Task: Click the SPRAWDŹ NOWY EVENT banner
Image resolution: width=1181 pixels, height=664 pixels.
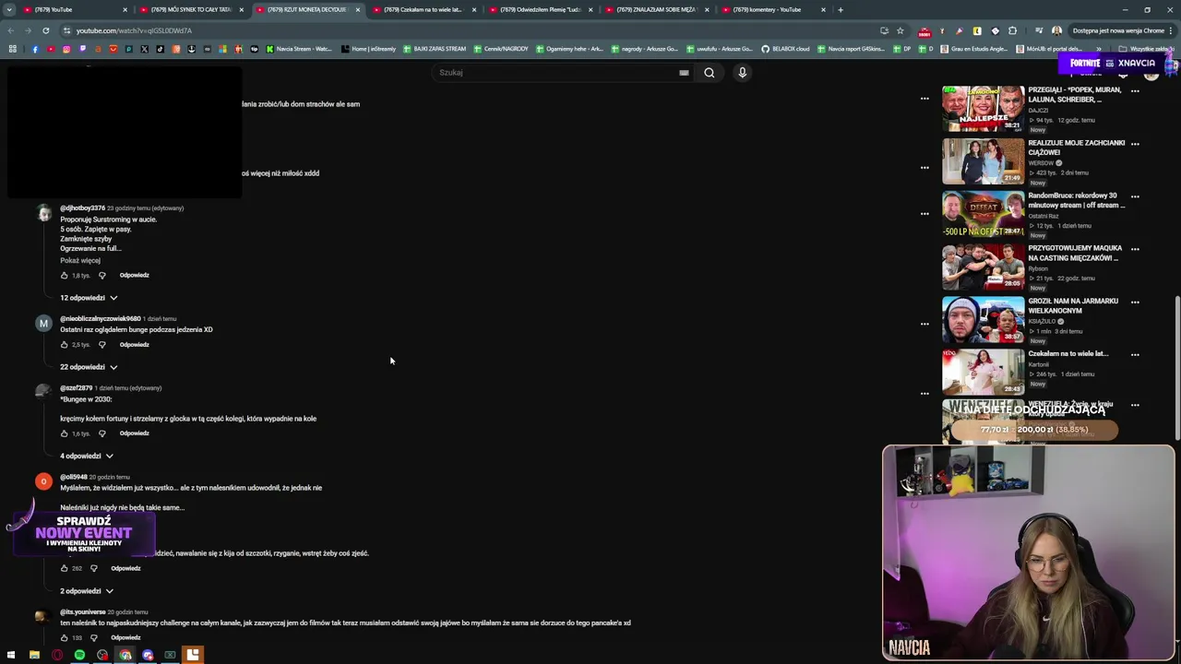Action: click(x=83, y=533)
